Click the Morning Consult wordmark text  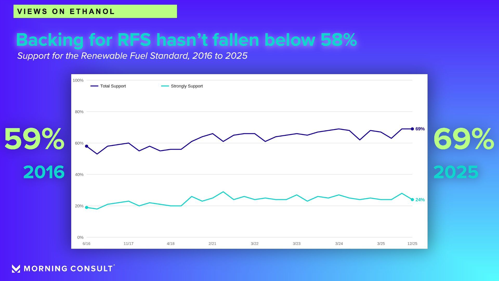click(68, 269)
